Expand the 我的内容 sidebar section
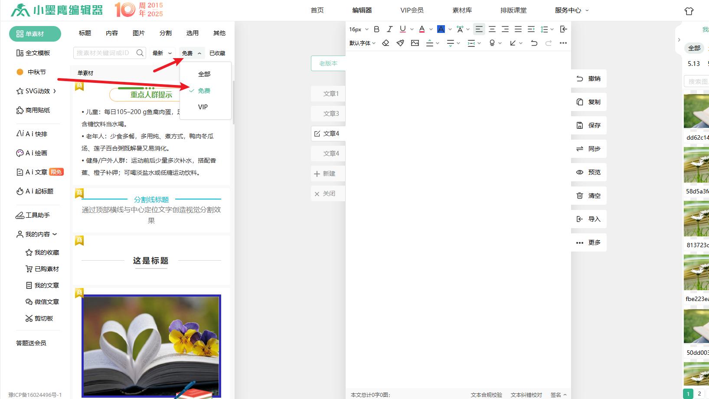The width and height of the screenshot is (709, 399). [36, 234]
